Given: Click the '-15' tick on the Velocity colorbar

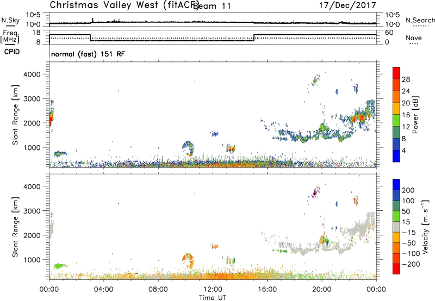Looking at the screenshot, I should (409, 232).
